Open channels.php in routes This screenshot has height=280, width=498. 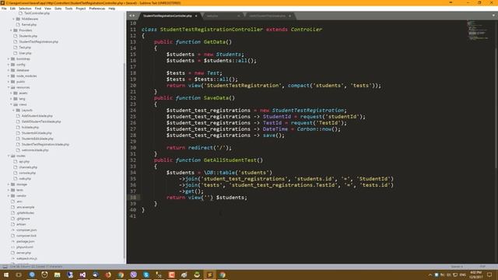click(x=28, y=167)
